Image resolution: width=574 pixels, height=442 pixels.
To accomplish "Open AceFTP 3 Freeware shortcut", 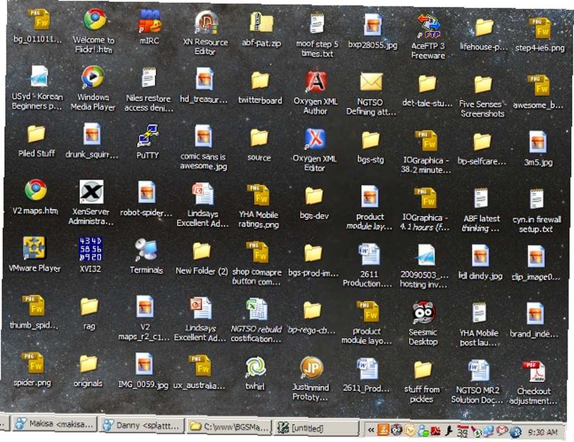I will point(429,26).
